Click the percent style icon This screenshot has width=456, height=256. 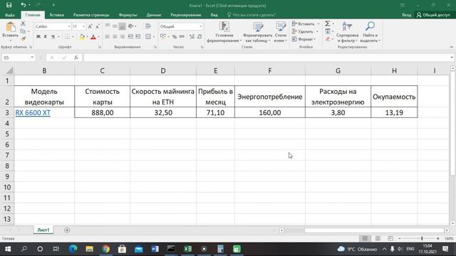click(174, 36)
